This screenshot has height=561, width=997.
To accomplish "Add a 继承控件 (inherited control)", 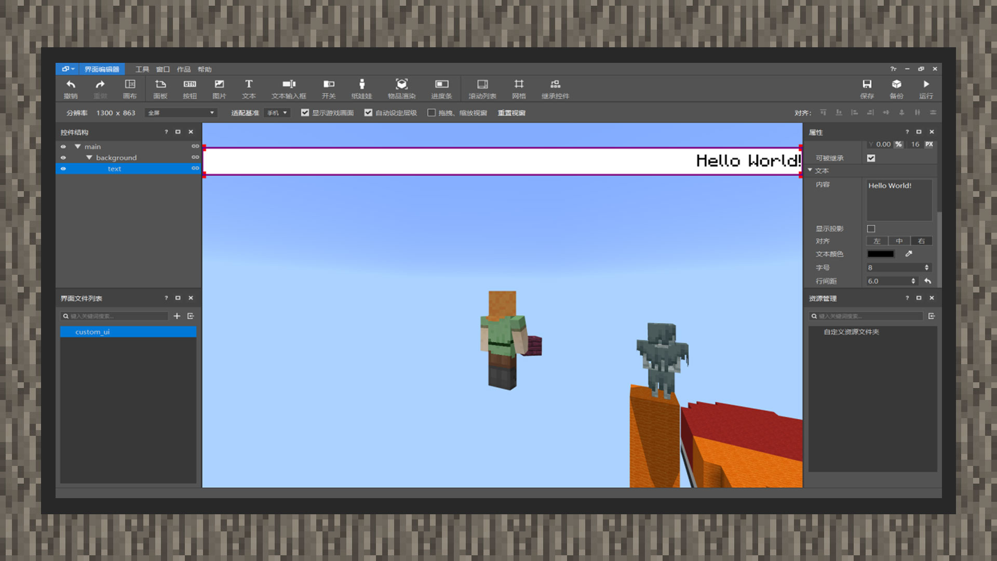I will click(x=555, y=88).
